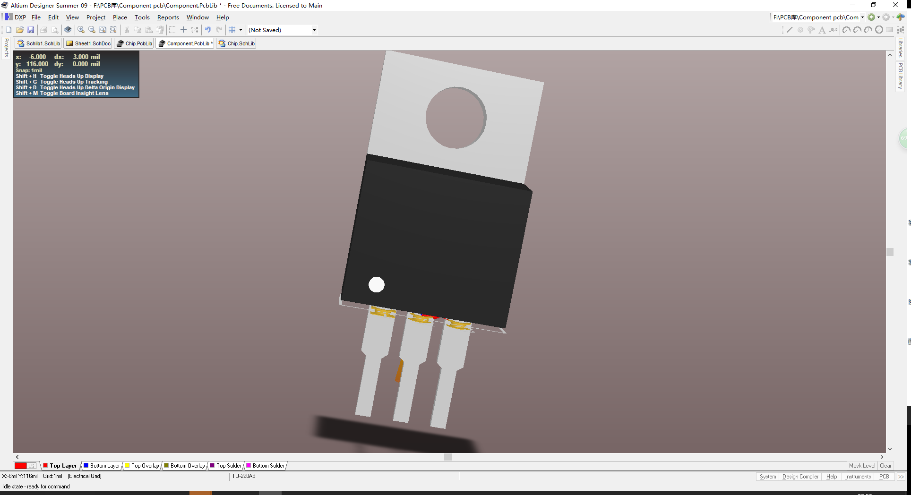Viewport: 911px width, 495px height.
Task: Open the Altium home page icon
Action: (x=901, y=17)
